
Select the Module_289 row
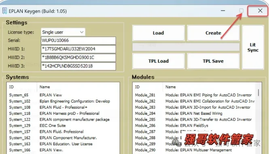(194, 144)
